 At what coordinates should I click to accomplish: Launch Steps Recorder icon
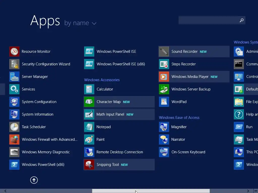point(164,64)
